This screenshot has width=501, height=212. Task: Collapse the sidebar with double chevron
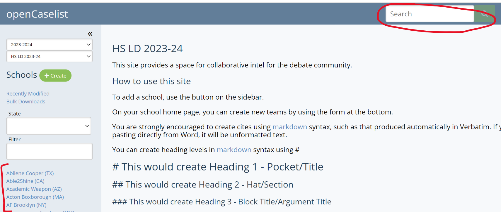pos(90,34)
